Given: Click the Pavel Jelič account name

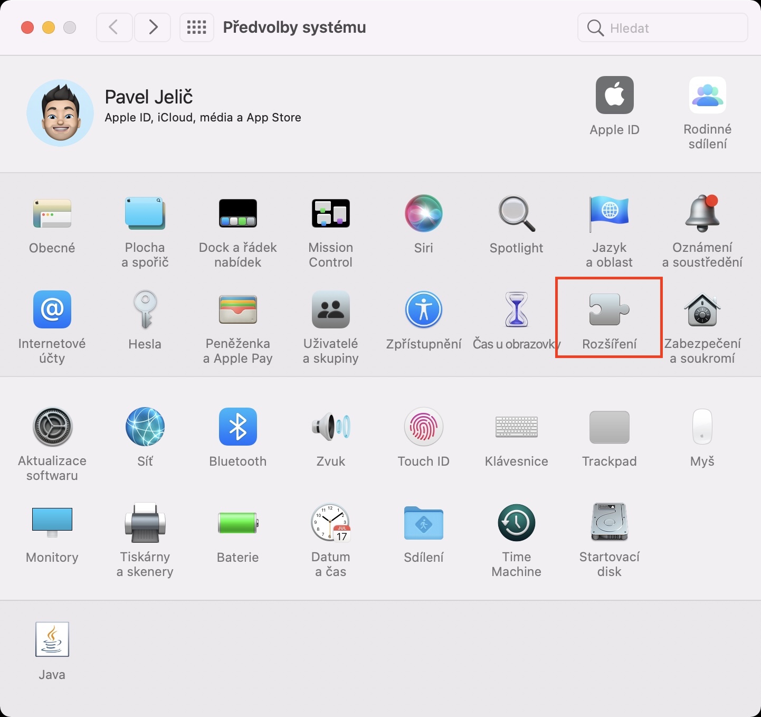Looking at the screenshot, I should [149, 97].
